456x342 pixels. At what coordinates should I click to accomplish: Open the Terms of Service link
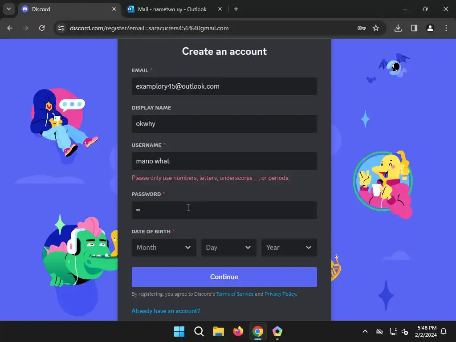coord(235,294)
